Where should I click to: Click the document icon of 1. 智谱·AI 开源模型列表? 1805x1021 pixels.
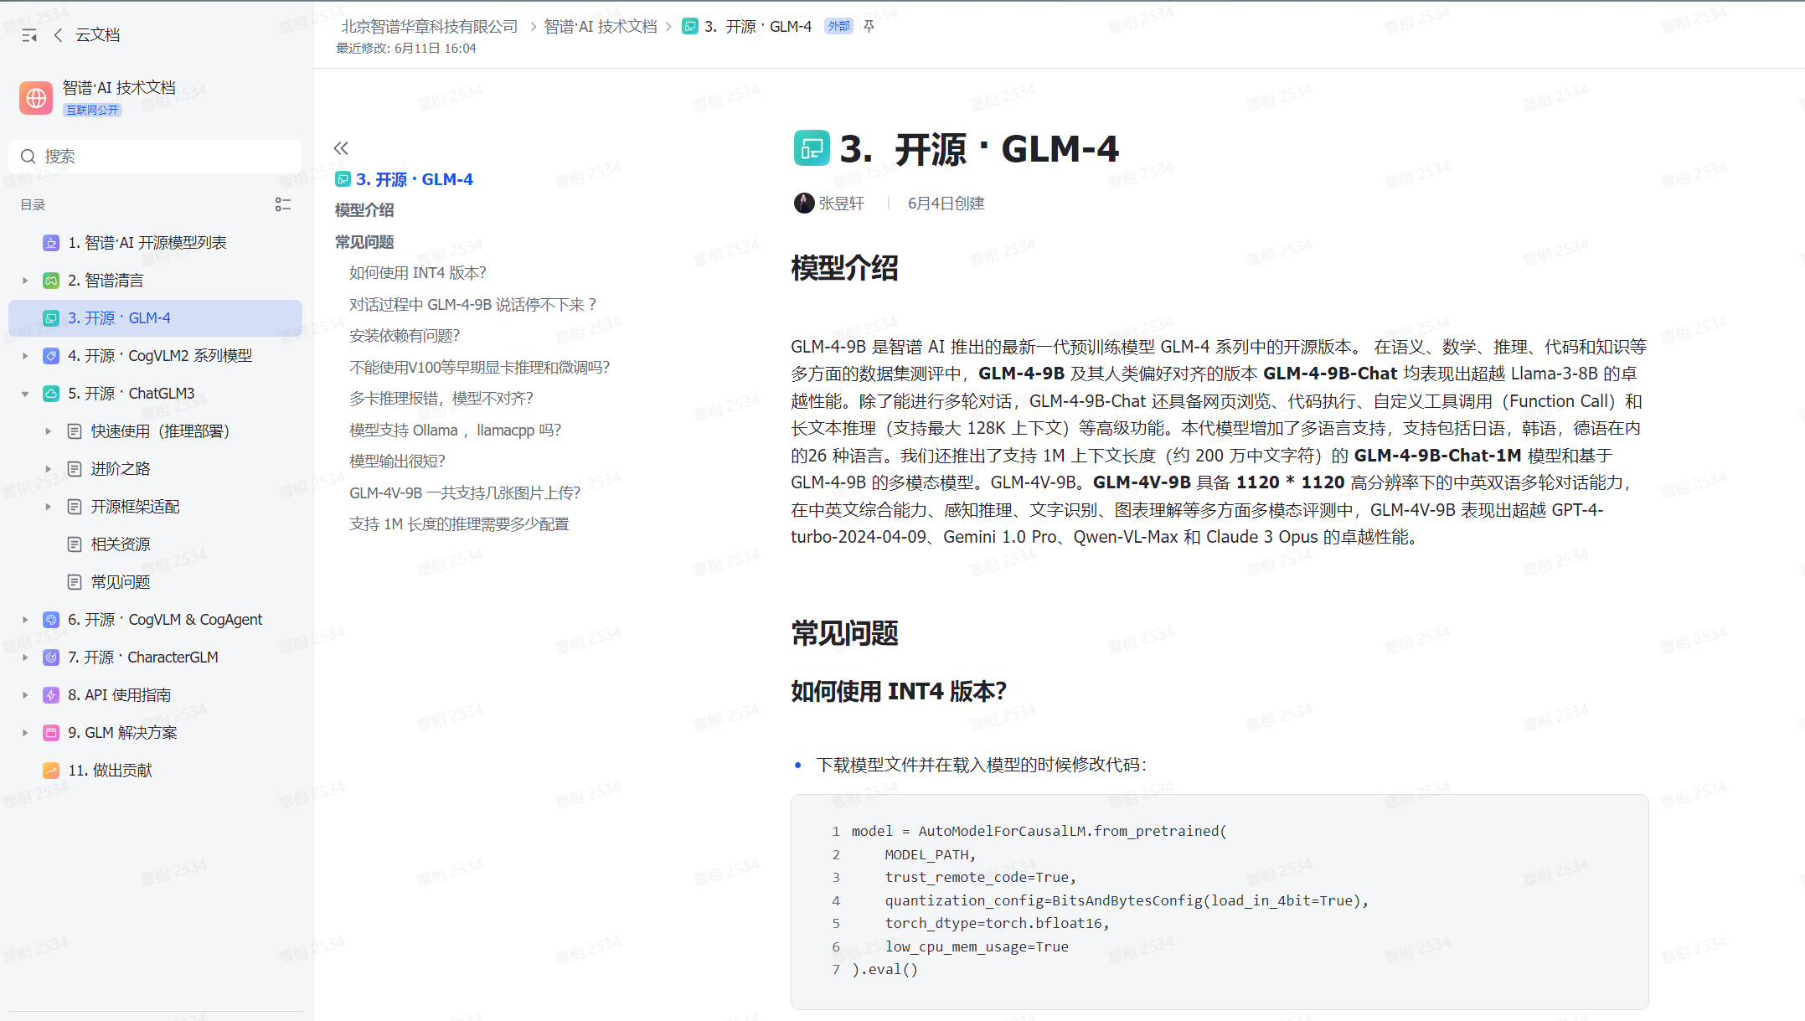[51, 242]
